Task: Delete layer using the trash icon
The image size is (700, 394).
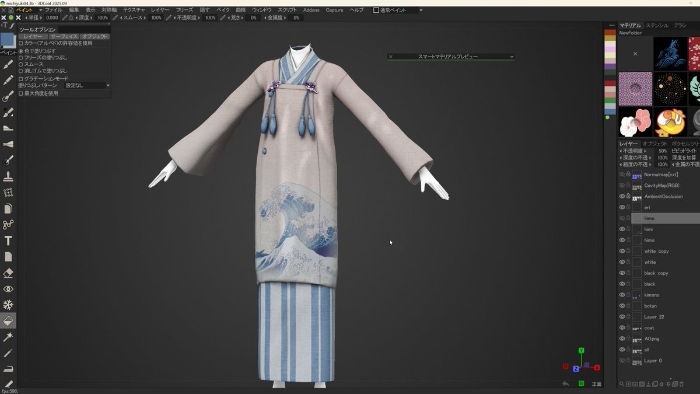Action: (681, 384)
